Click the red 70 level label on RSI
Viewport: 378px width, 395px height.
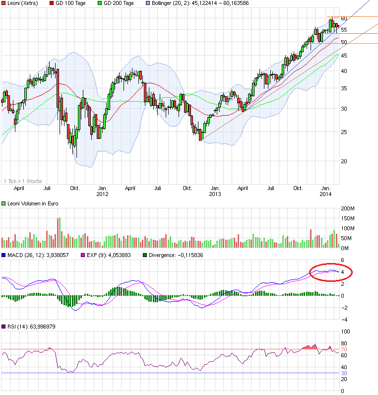coord(343,349)
